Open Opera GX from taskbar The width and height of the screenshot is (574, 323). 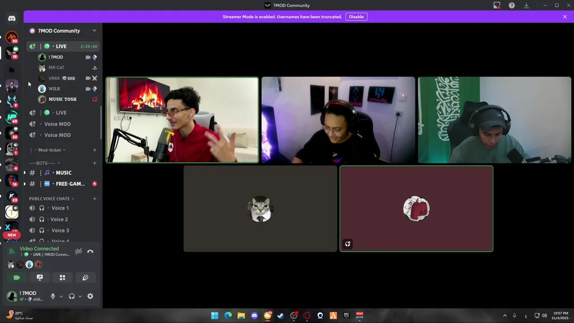coord(307,315)
